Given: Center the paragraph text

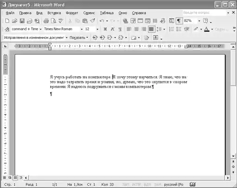Looking at the screenshot, I should coord(136,29).
